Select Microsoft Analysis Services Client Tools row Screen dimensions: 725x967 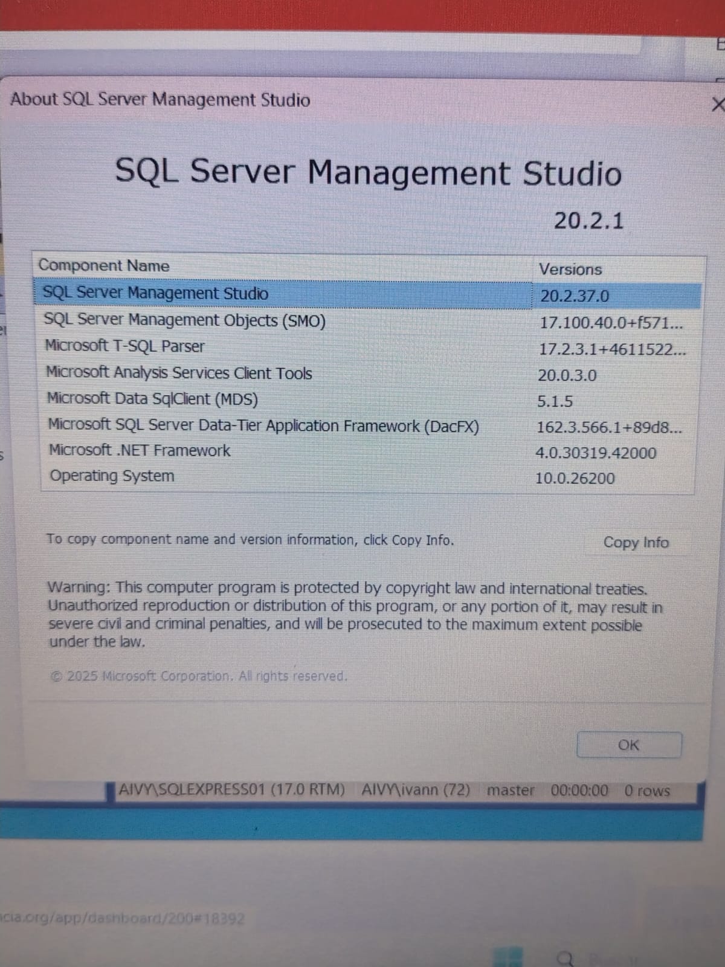point(179,373)
